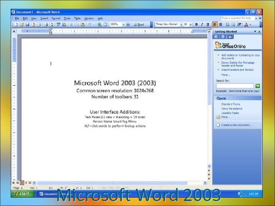Click the 'Create a new document...' link

(x=237, y=125)
